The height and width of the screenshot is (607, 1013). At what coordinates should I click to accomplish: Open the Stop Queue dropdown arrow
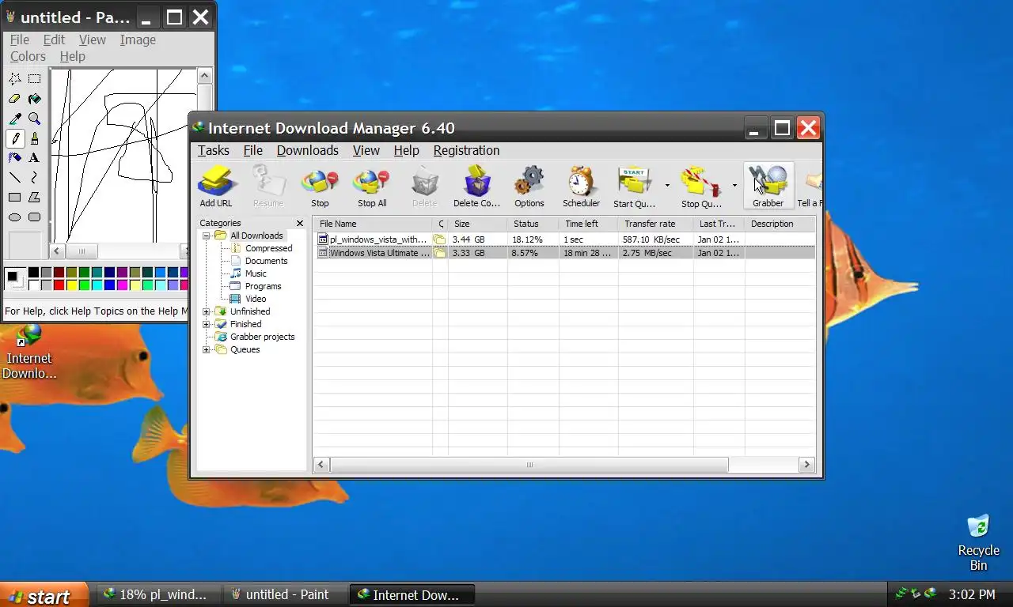[x=734, y=187]
